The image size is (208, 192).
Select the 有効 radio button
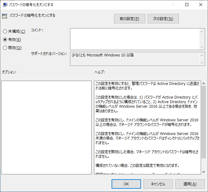(x=5, y=39)
